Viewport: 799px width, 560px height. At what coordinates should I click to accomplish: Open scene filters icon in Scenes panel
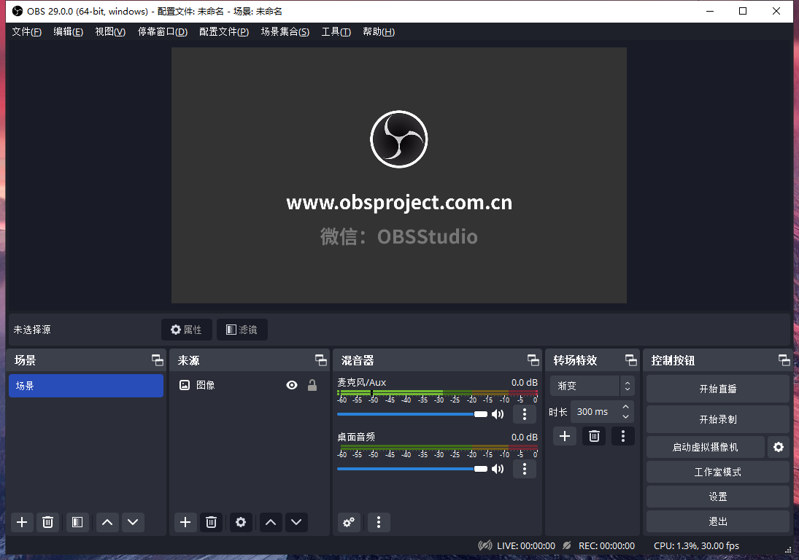77,522
